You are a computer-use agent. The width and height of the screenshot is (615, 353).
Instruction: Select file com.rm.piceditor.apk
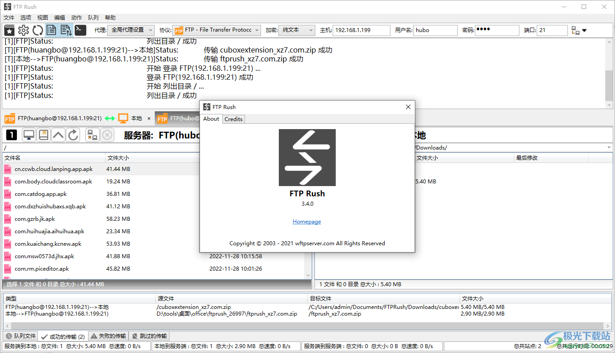[42, 269]
